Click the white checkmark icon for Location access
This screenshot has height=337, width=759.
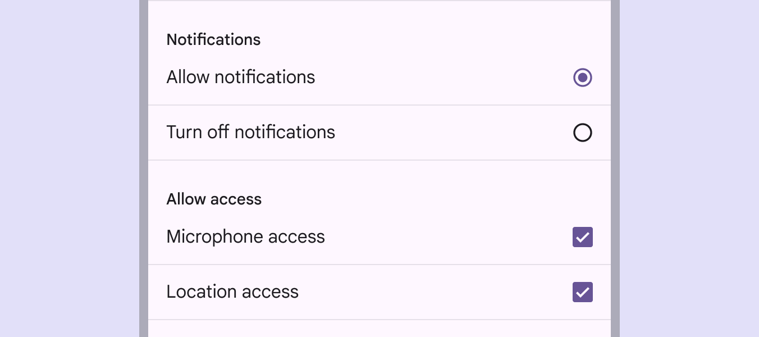[582, 292]
